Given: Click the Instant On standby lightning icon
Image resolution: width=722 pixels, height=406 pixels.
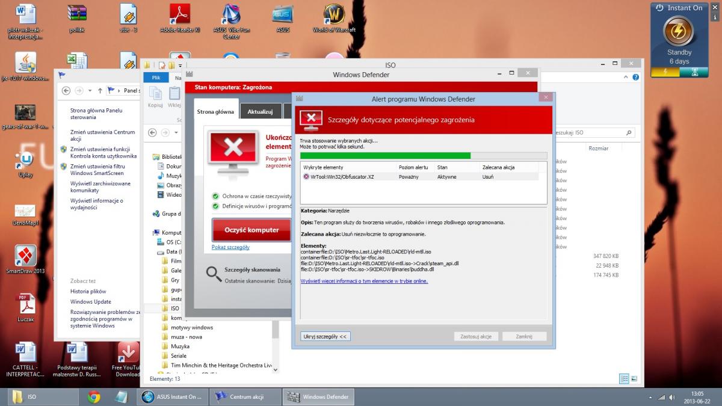Looking at the screenshot, I should [679, 31].
